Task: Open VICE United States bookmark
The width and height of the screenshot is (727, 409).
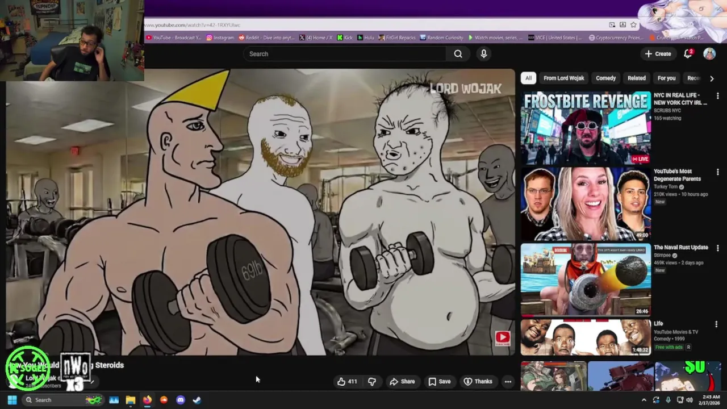Action: point(554,37)
